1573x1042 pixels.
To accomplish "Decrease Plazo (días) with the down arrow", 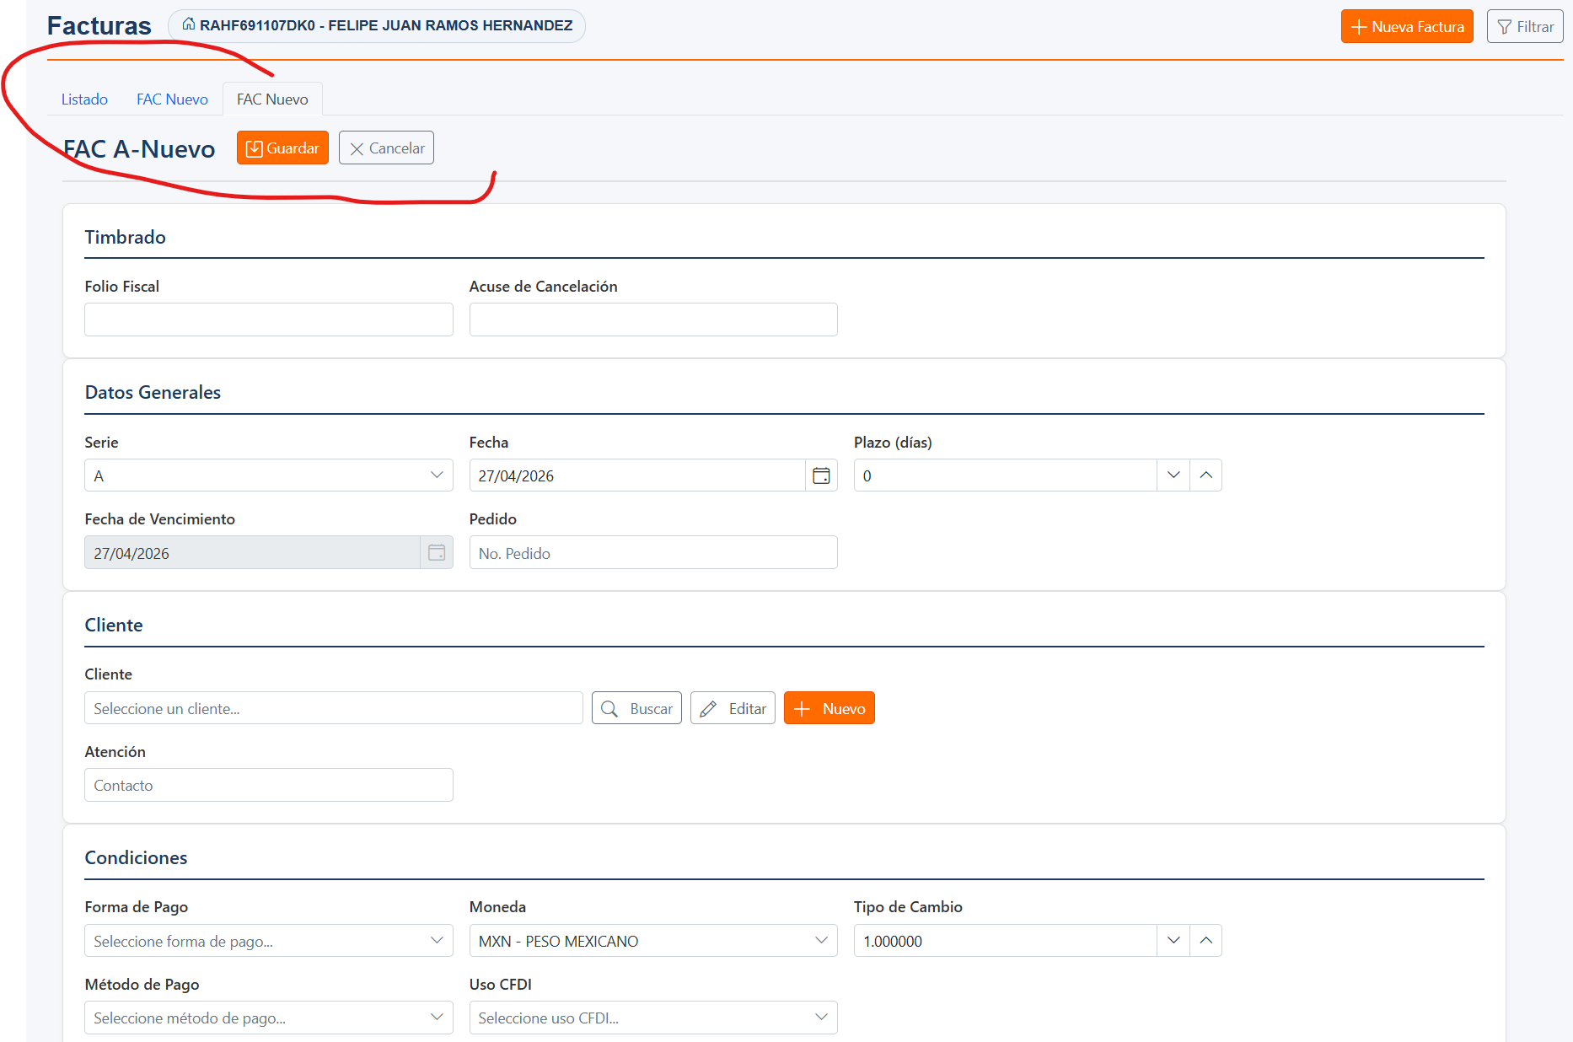I will point(1173,475).
